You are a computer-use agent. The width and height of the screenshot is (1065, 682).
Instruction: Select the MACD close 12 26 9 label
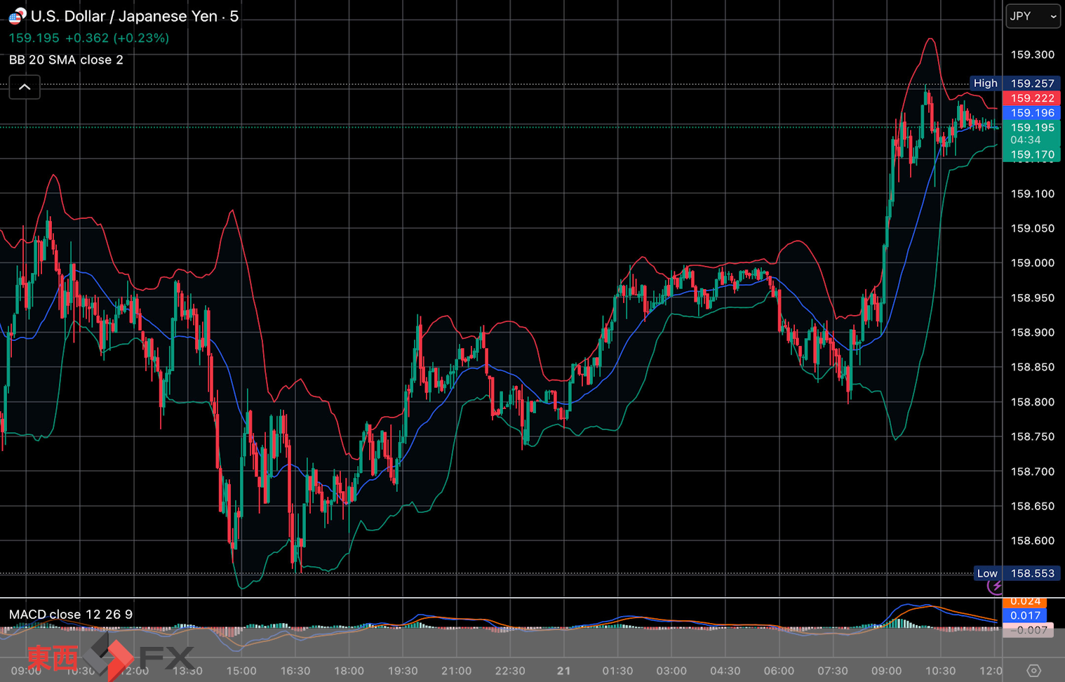click(71, 614)
